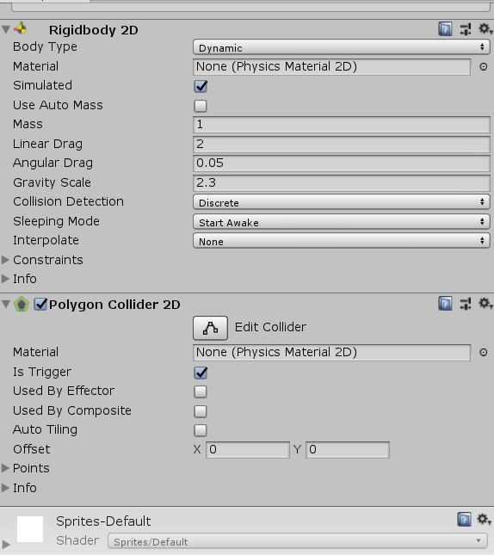Collapse the Polygon Collider 2D foldout
Image resolution: width=494 pixels, height=555 pixels.
(6, 304)
